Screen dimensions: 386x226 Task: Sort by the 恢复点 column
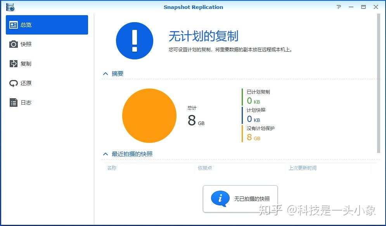204,168
